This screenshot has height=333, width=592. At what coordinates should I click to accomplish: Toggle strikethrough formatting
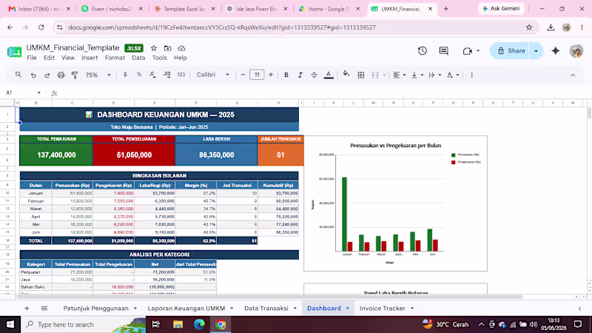(x=314, y=75)
